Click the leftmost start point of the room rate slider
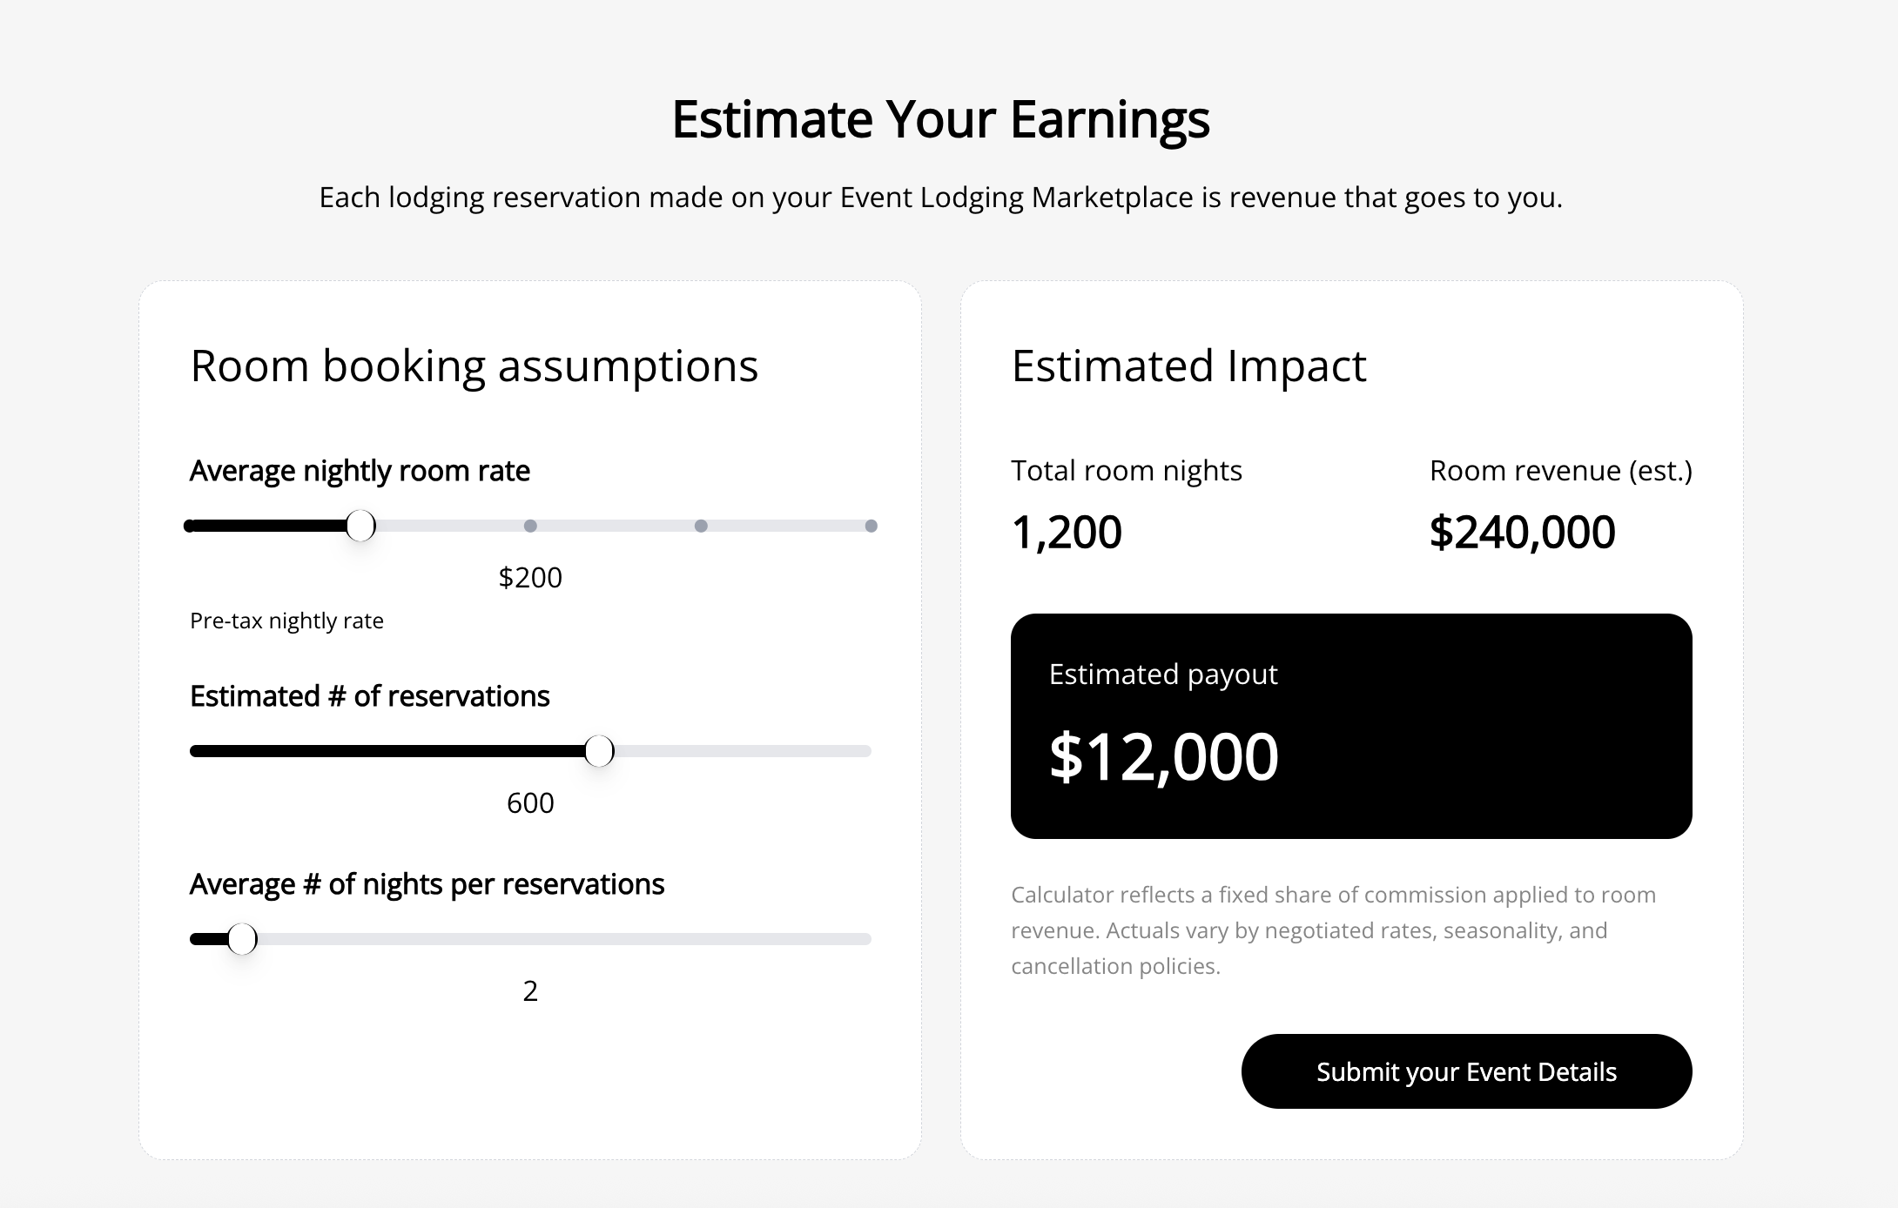 pyautogui.click(x=190, y=526)
